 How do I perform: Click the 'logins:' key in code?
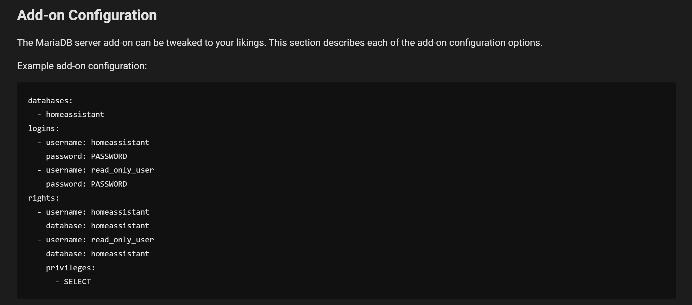pyautogui.click(x=43, y=128)
